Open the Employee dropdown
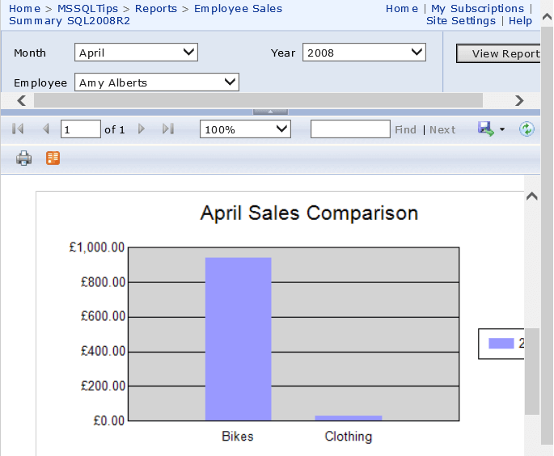Screen dimensions: 554x456 157,82
